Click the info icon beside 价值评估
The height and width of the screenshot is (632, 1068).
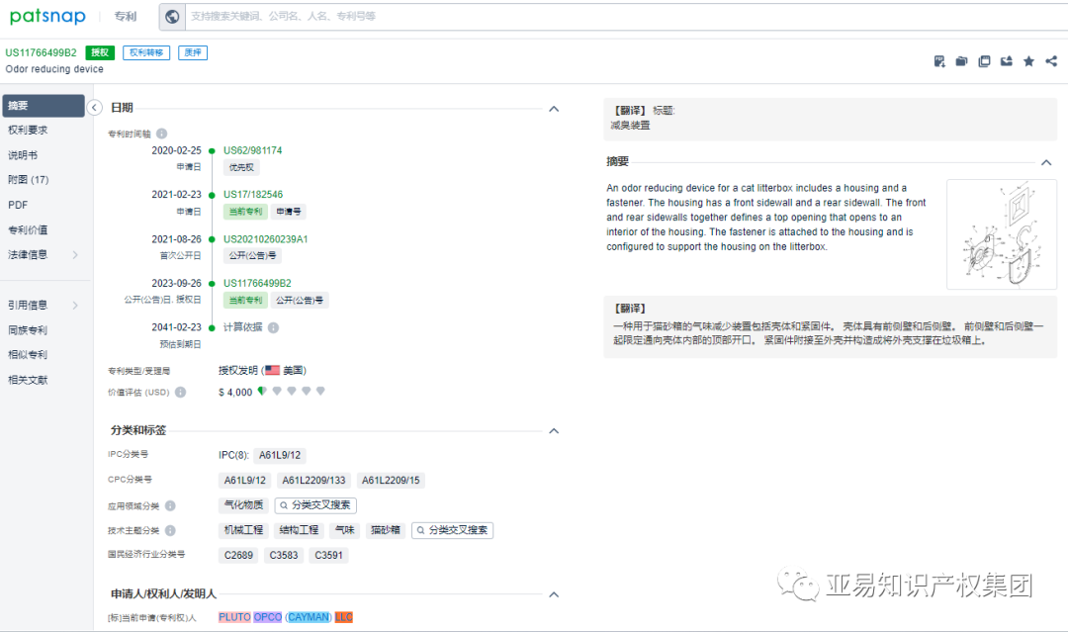(x=179, y=390)
